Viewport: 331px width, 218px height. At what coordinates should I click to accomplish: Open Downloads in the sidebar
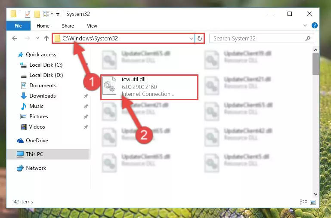[43, 96]
